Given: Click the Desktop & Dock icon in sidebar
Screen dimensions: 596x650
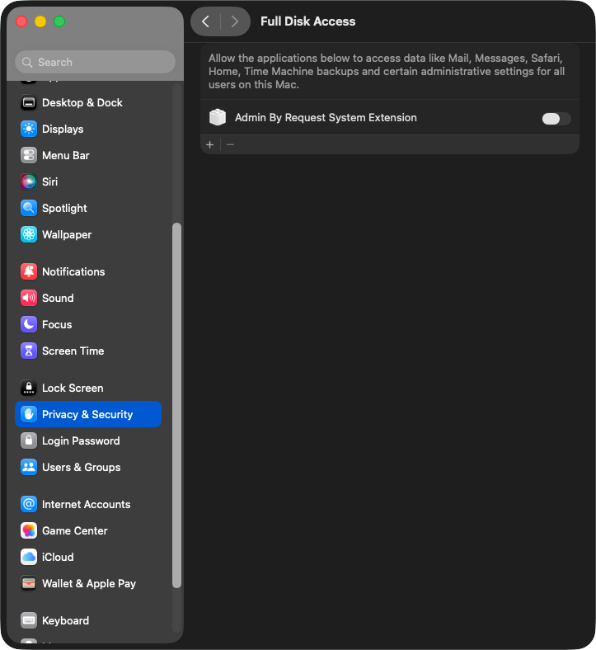Looking at the screenshot, I should (29, 103).
